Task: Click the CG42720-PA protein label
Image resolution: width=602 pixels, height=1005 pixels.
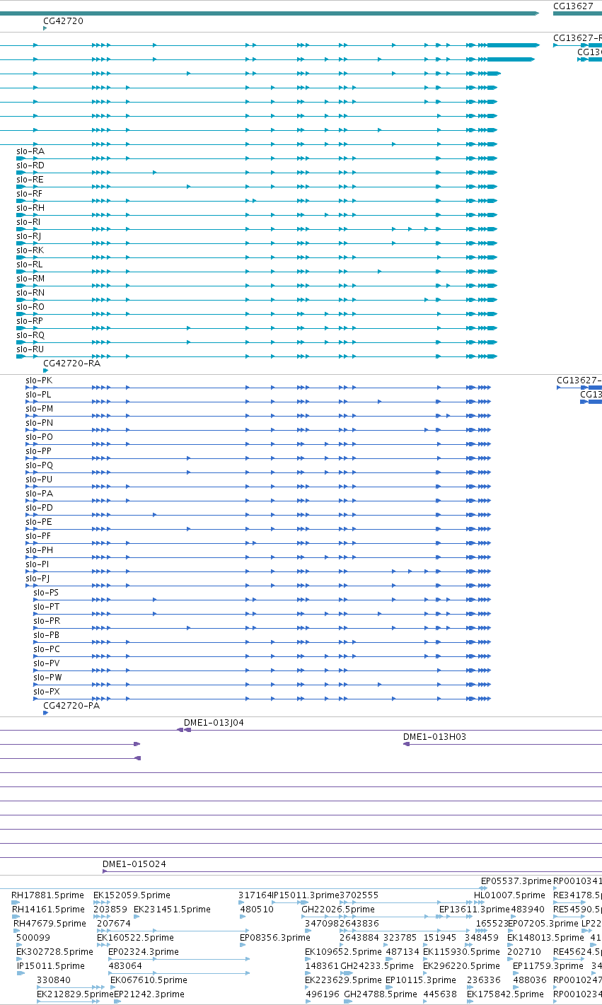Action: coord(71,706)
